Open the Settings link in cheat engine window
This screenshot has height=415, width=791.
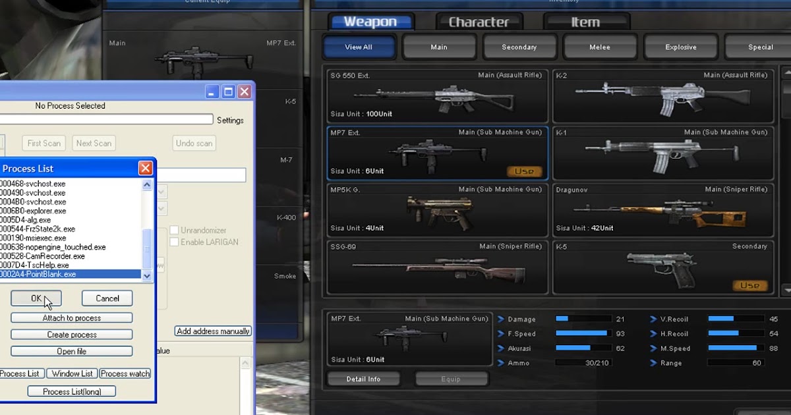point(230,121)
